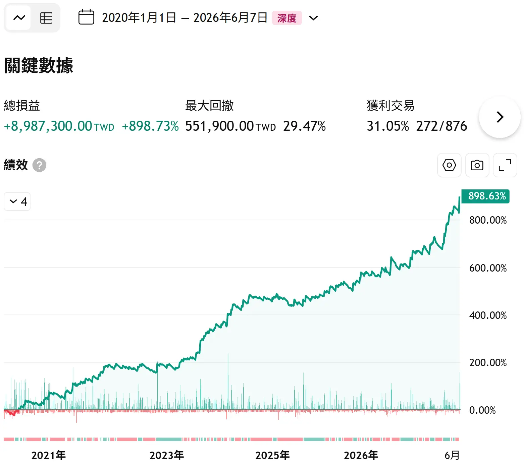Image resolution: width=524 pixels, height=464 pixels.
Task: Click the 獲利交易 metric label
Action: 390,106
